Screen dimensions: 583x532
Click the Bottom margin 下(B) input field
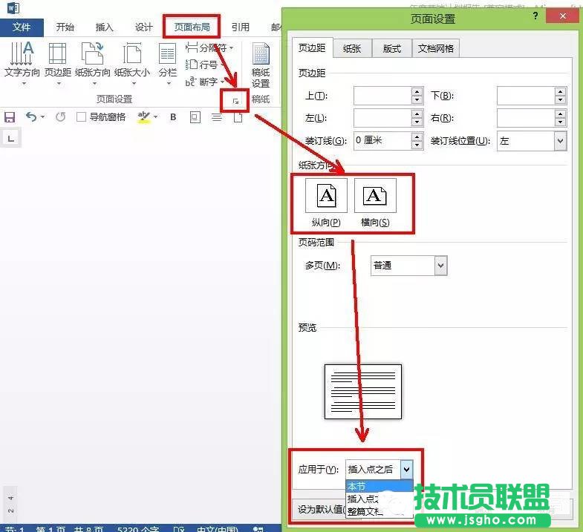click(526, 96)
